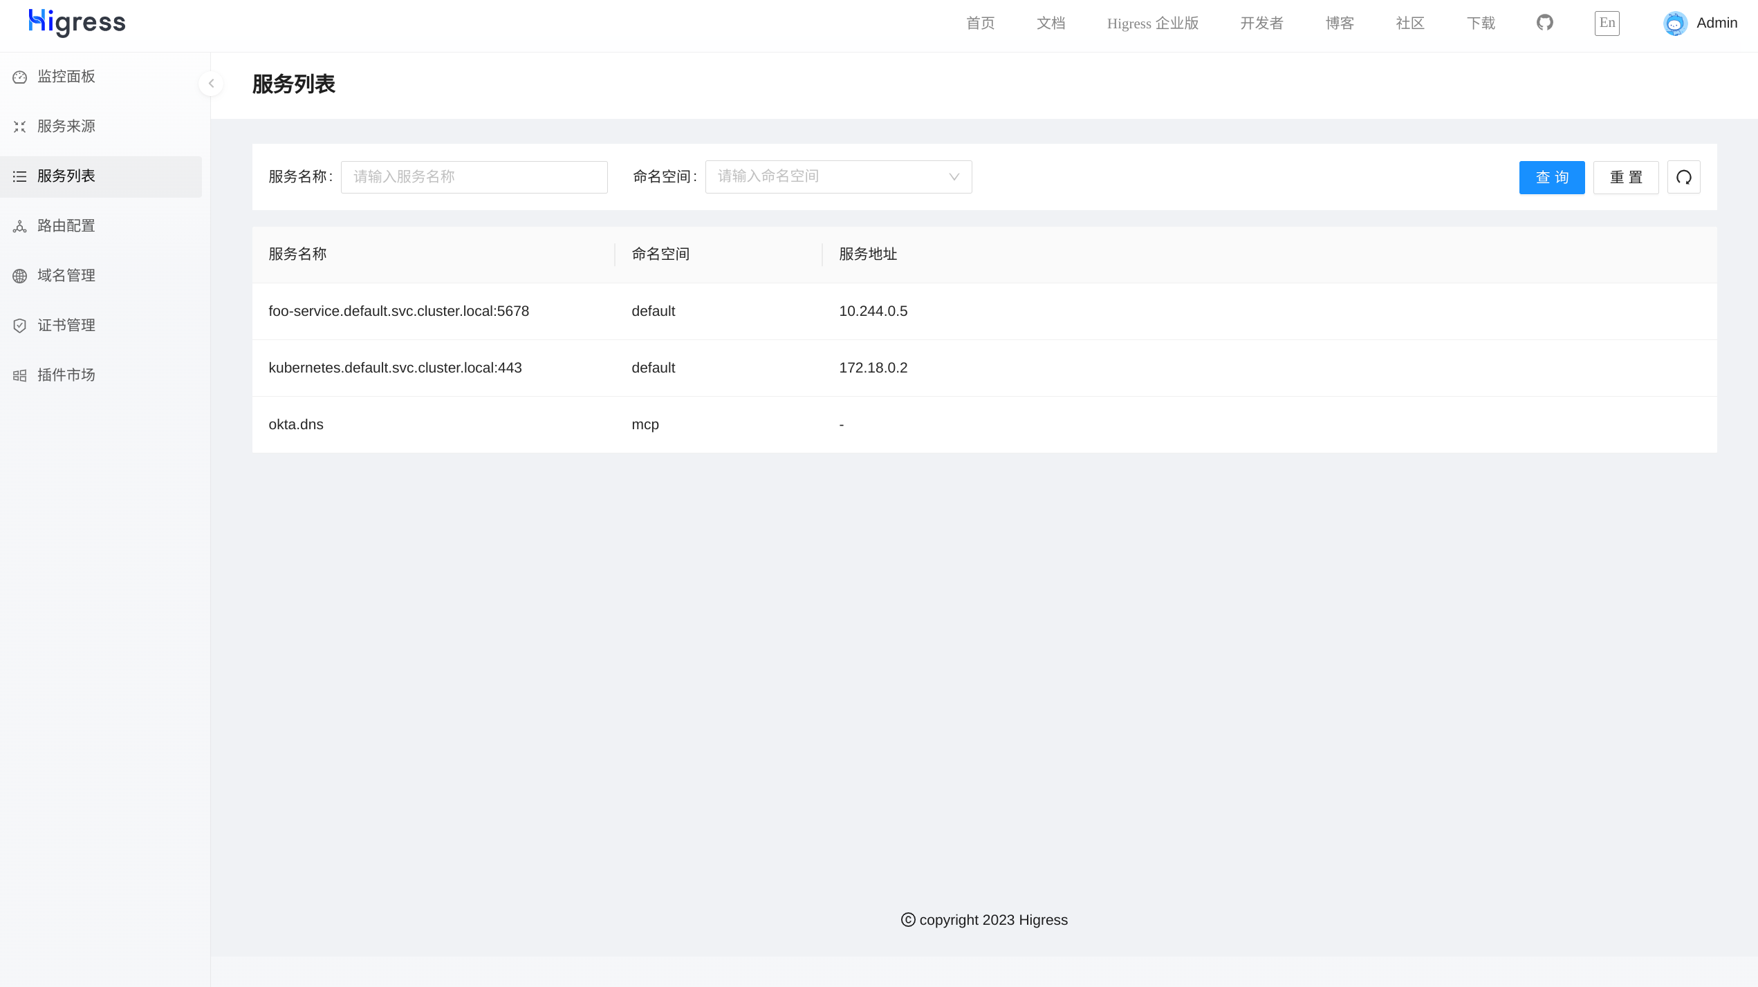Click the Admin avatar icon
The image size is (1758, 987).
pyautogui.click(x=1674, y=23)
